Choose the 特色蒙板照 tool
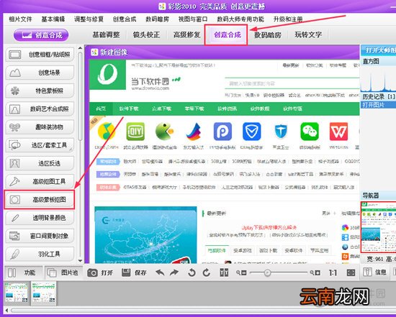Viewport: 396px width, 317px height. 40,91
